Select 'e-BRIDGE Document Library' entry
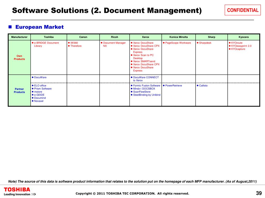265x198 pixels. coord(47,44)
